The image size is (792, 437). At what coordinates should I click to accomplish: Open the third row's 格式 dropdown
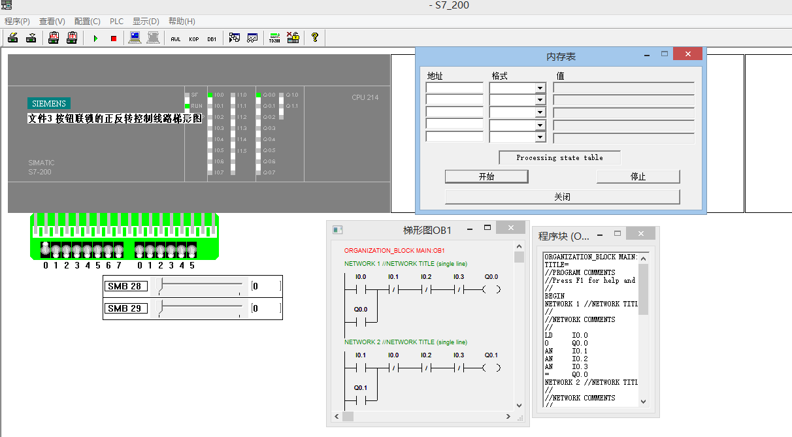540,112
